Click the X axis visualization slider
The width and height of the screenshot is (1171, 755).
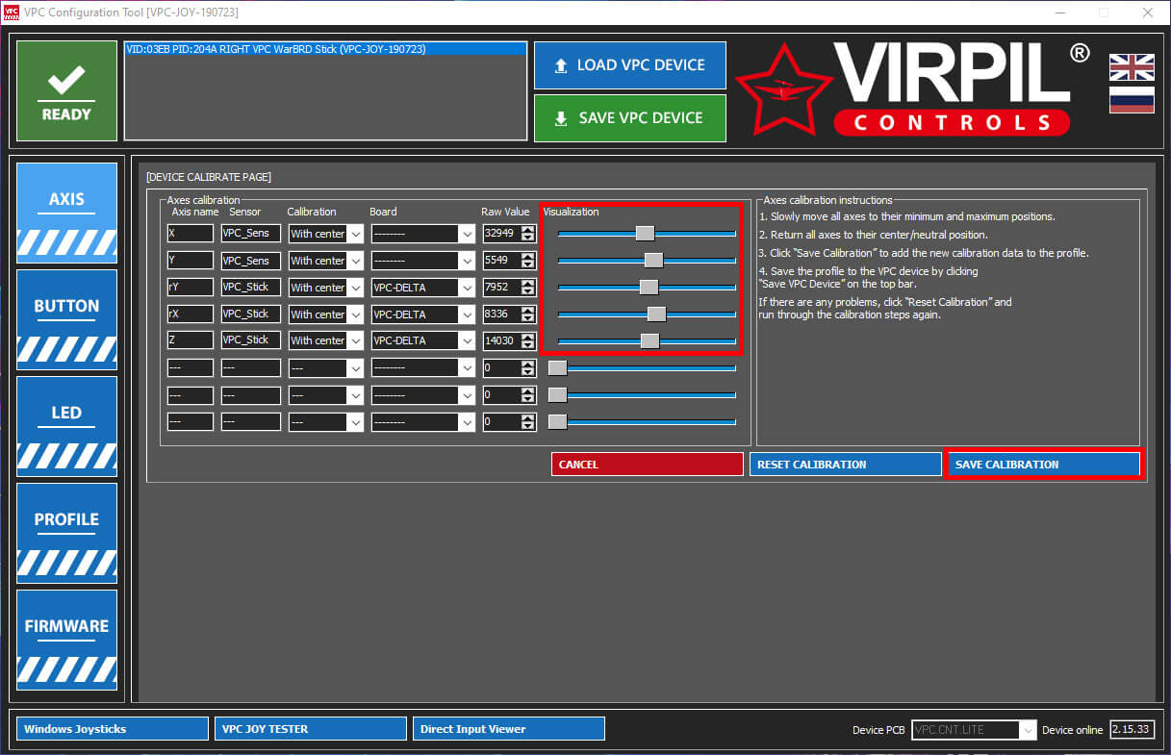click(x=646, y=233)
